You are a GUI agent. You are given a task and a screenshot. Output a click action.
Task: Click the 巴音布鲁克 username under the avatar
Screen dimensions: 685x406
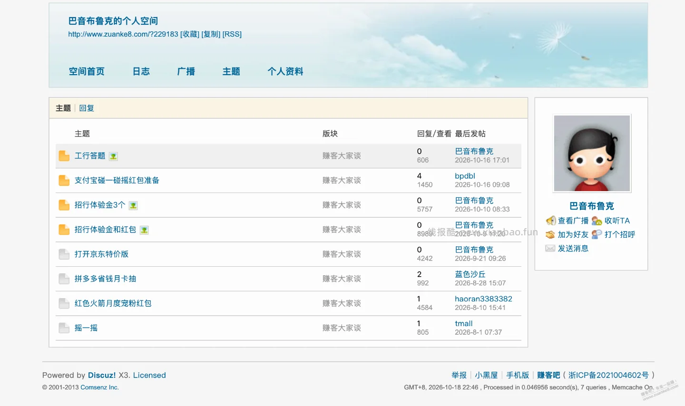(x=592, y=206)
